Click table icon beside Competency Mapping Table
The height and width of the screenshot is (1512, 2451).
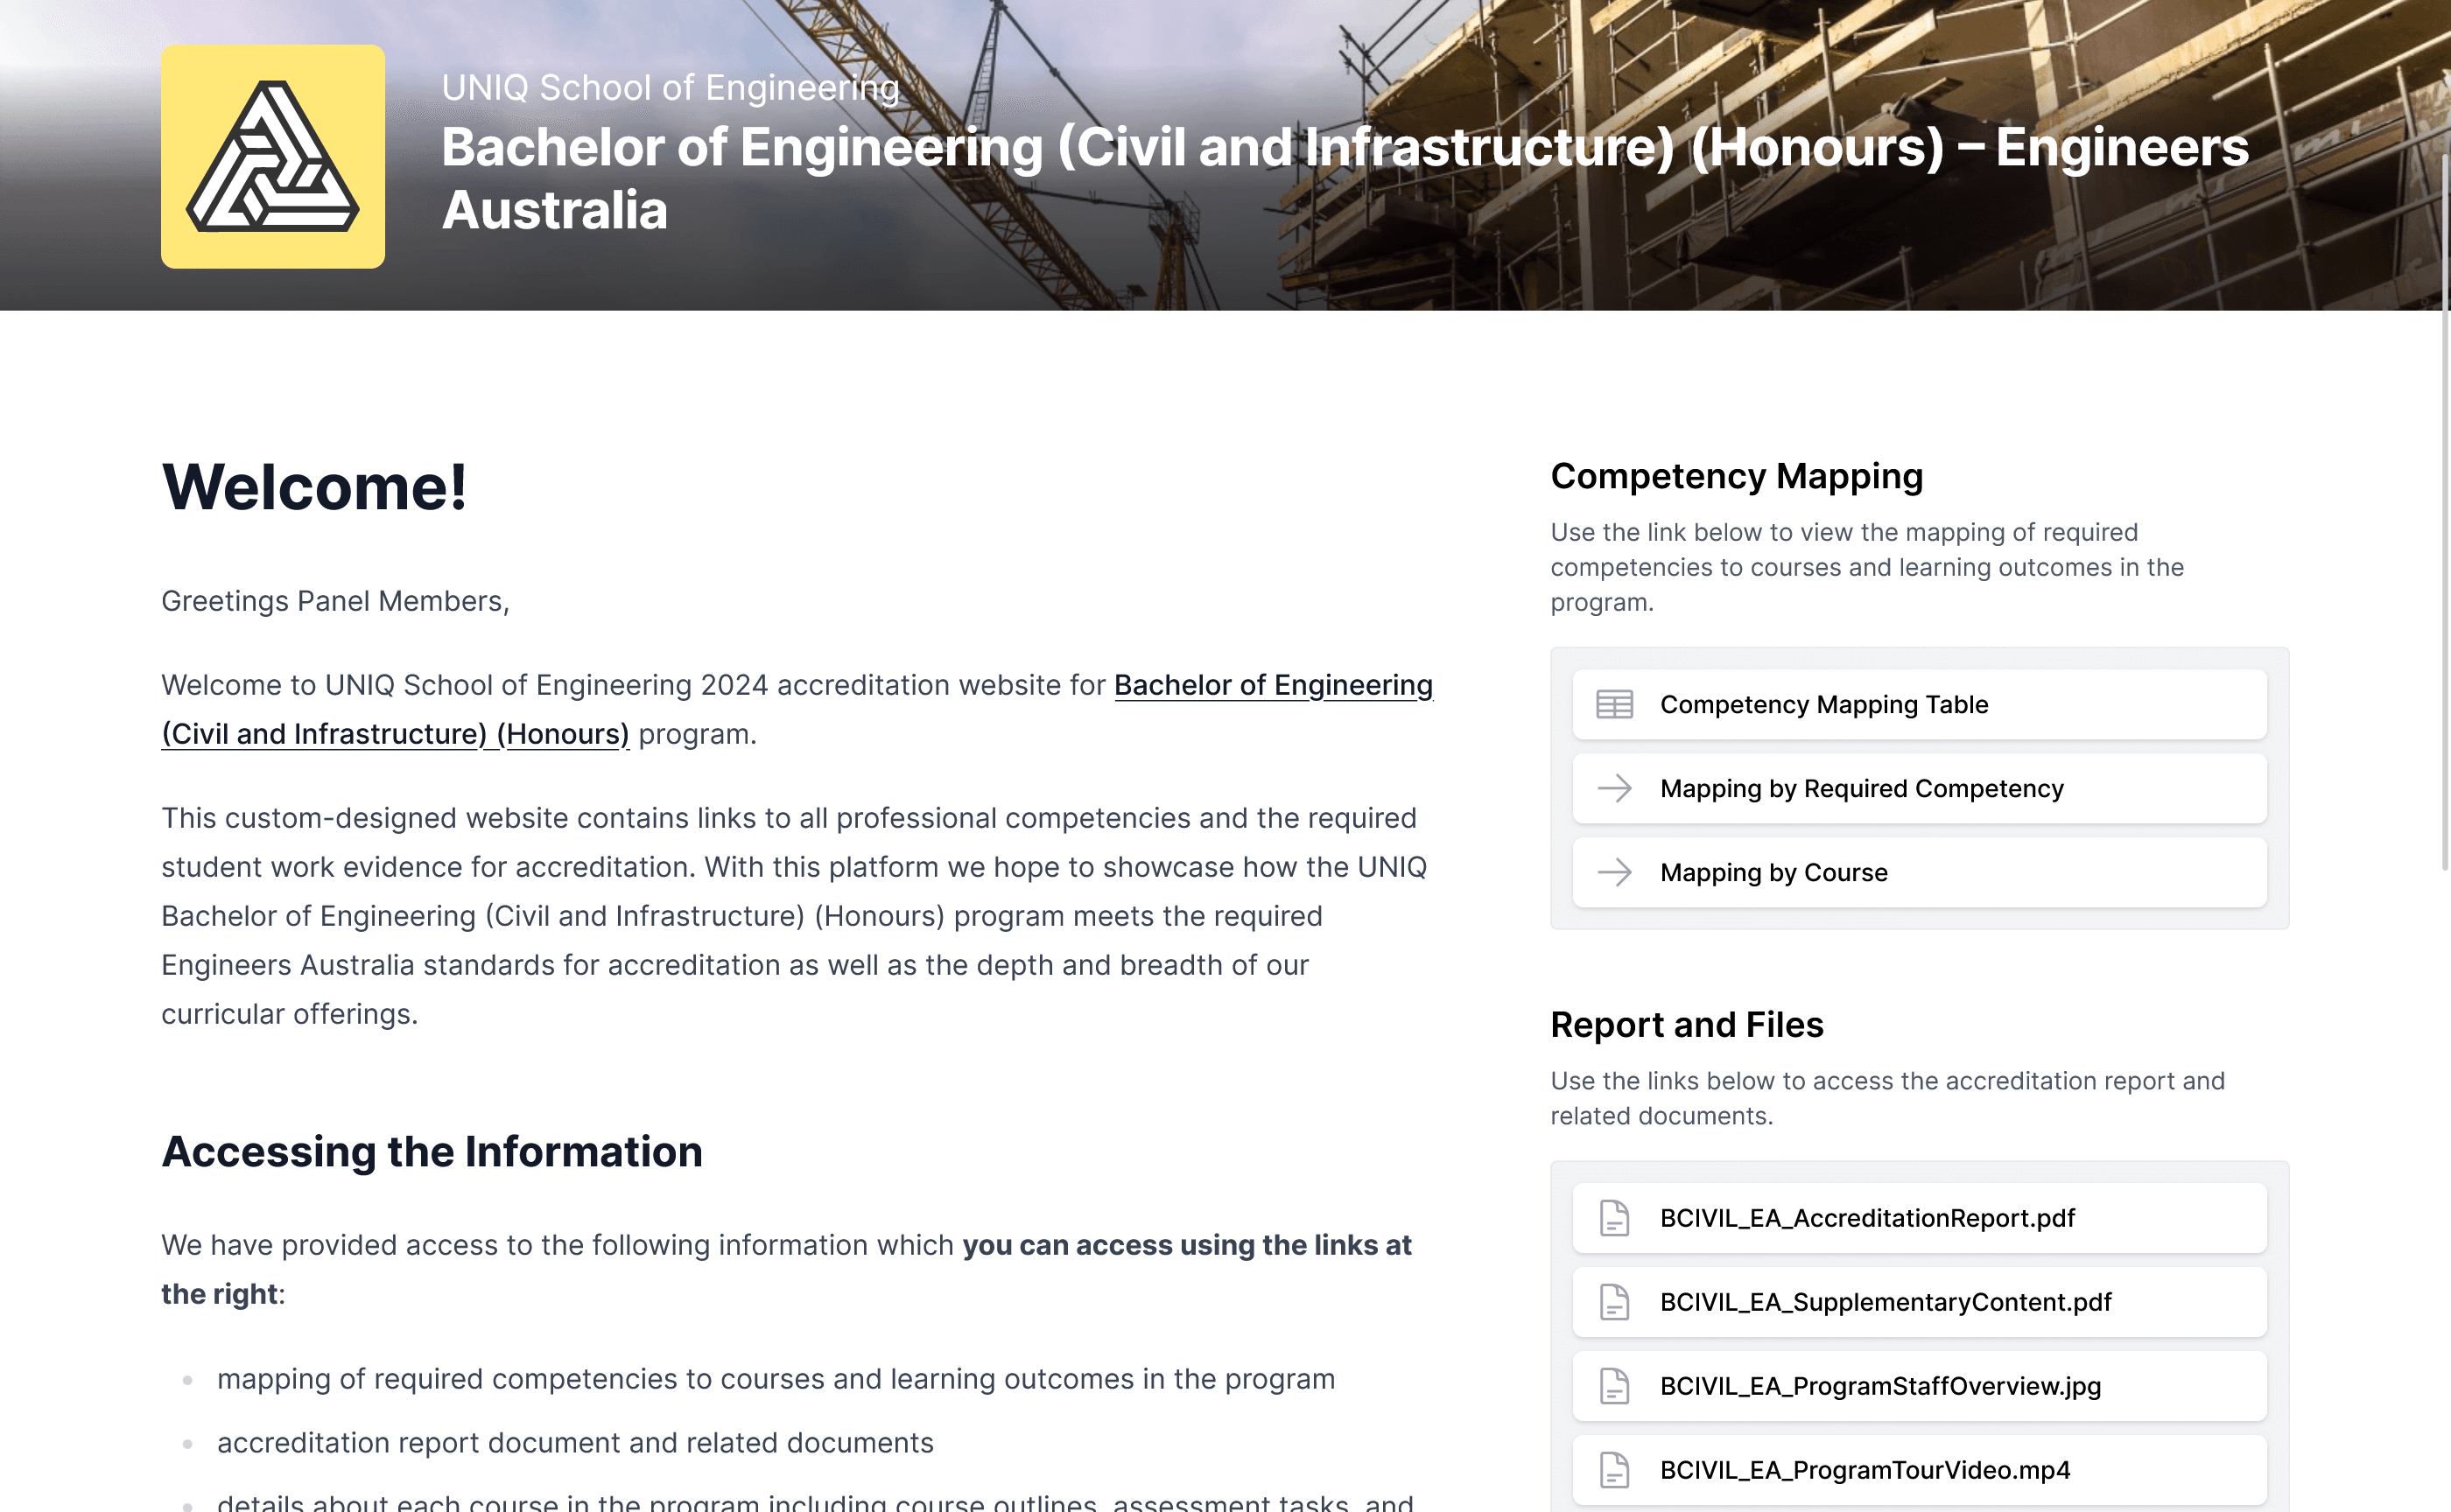(1613, 705)
